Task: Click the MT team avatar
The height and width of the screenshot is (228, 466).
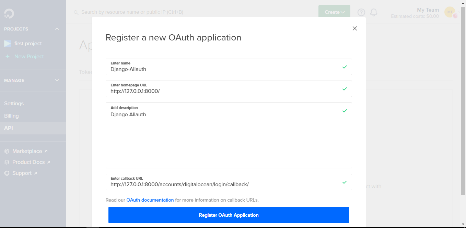Action: click(x=450, y=12)
